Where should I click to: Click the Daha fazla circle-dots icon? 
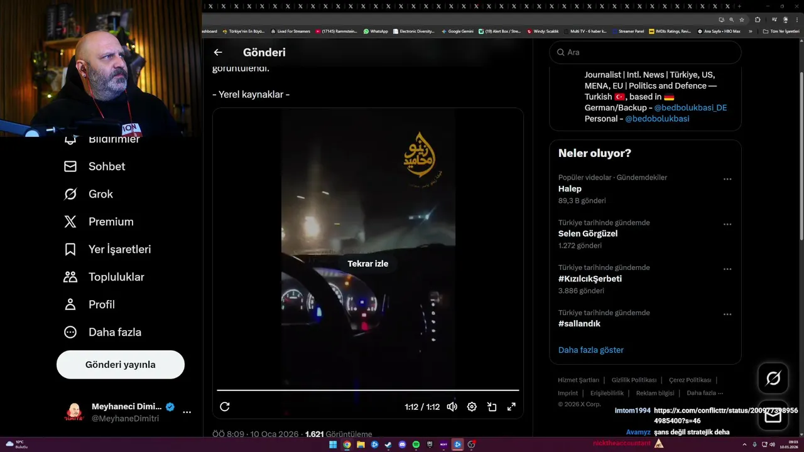click(70, 332)
